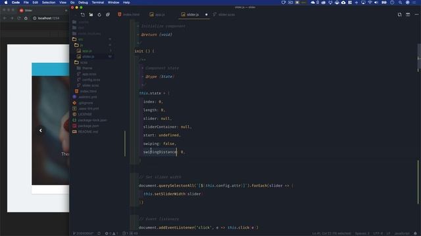
Task: Click the browser back arrow
Action: click(5, 18)
